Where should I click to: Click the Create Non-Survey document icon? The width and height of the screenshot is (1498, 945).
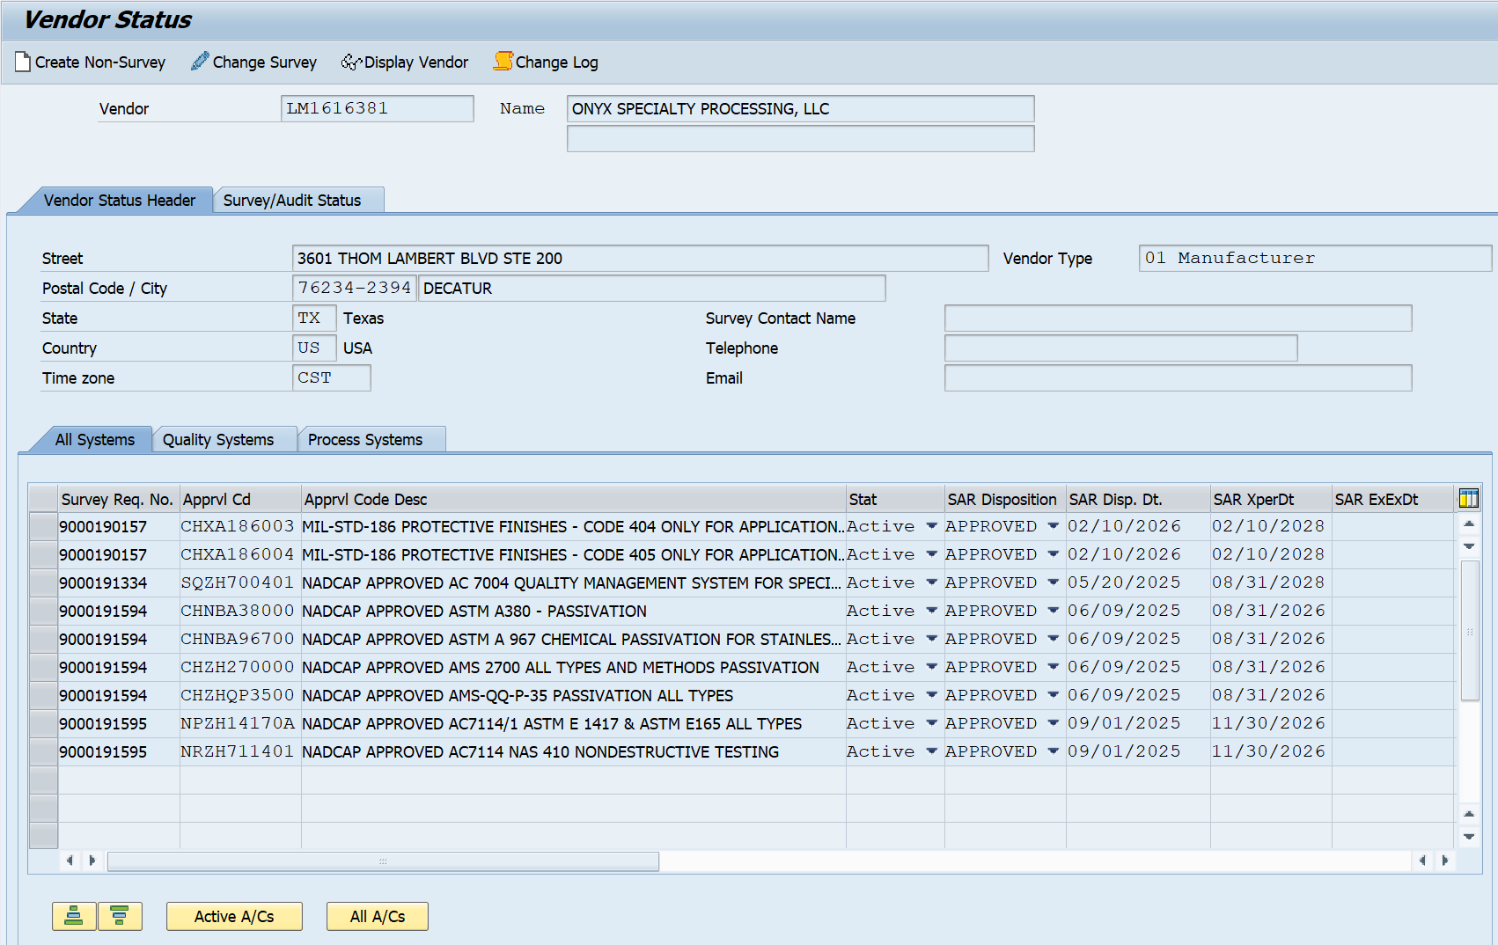(23, 62)
